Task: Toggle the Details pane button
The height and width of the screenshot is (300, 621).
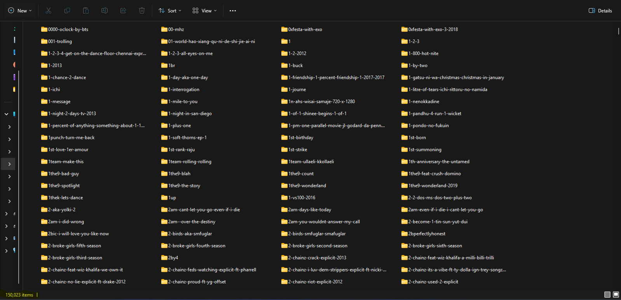Action: pos(600,10)
